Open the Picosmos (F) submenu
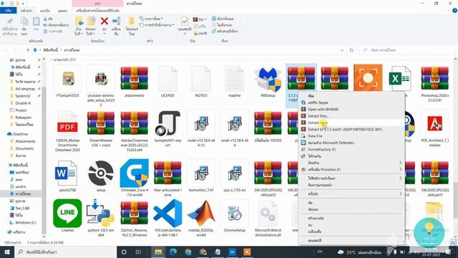 (351, 169)
